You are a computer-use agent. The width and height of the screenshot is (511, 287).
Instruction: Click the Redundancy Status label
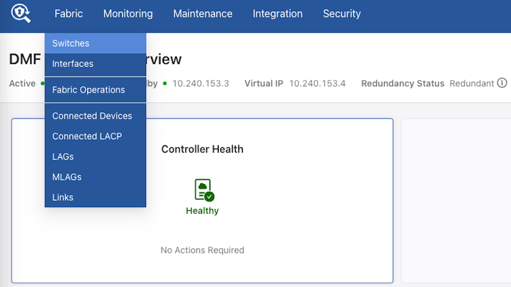pyautogui.click(x=403, y=83)
